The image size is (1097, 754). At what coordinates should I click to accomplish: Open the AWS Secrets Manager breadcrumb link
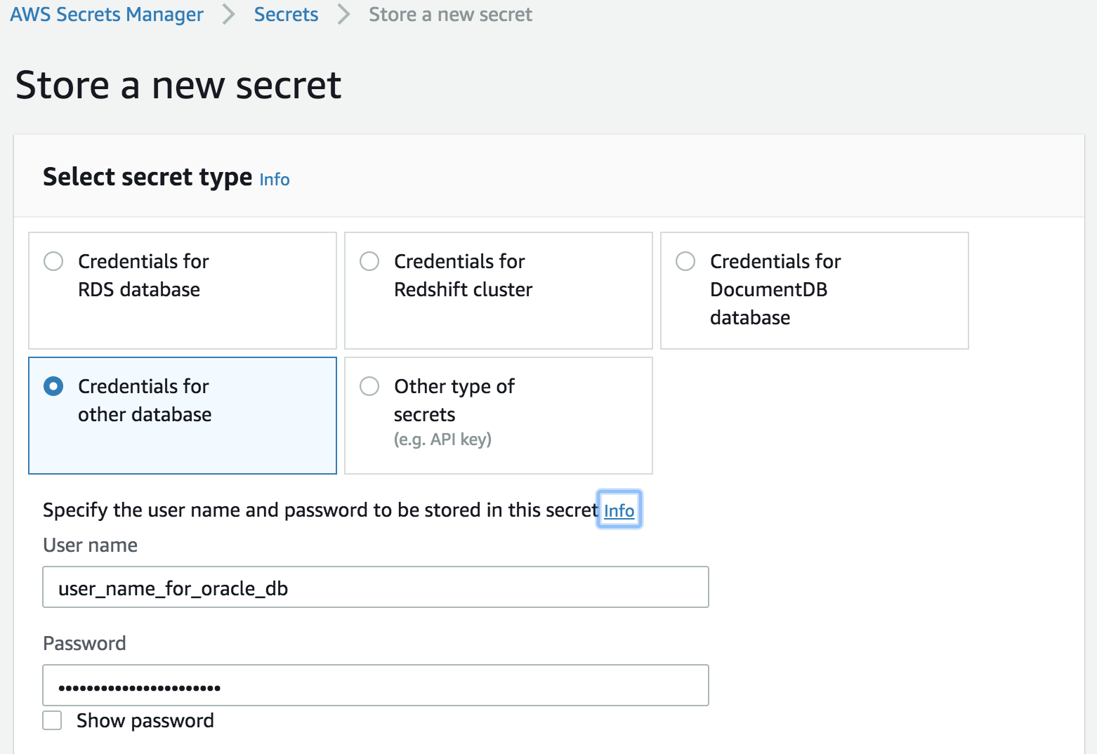click(x=107, y=15)
